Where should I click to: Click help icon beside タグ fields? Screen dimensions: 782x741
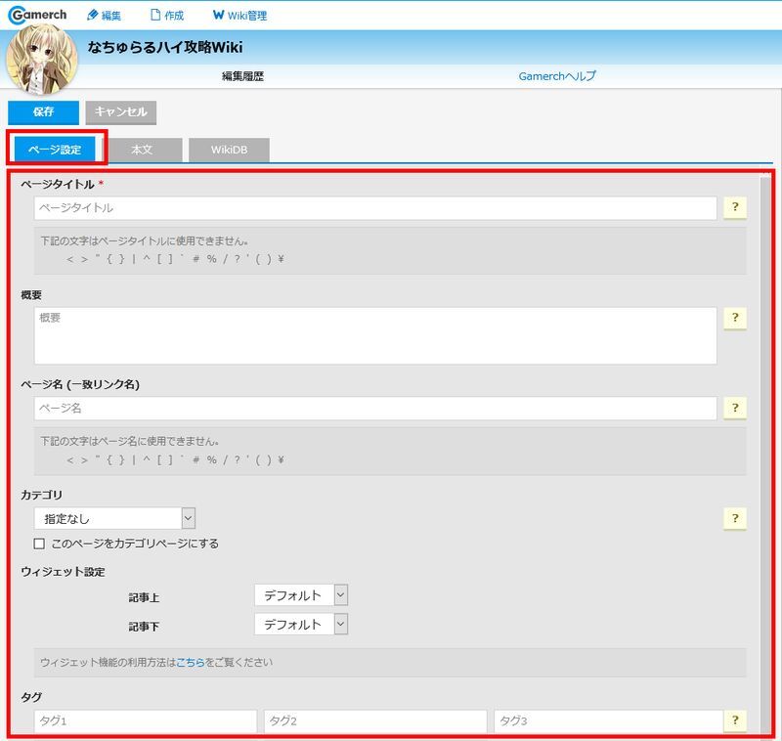[734, 721]
